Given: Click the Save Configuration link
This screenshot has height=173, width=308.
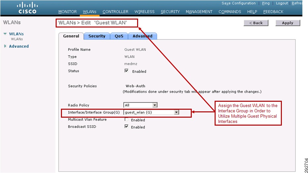Looking at the screenshot, I should click(239, 3).
